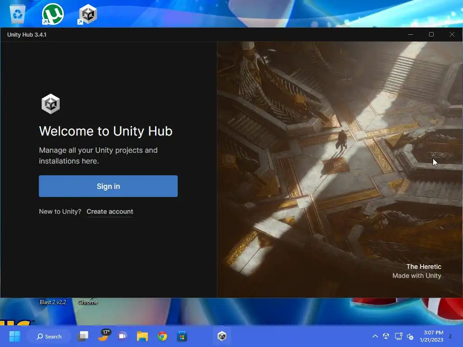Select the uTorrent desktop shortcut
Viewport: 463px width, 347px height.
(52, 14)
